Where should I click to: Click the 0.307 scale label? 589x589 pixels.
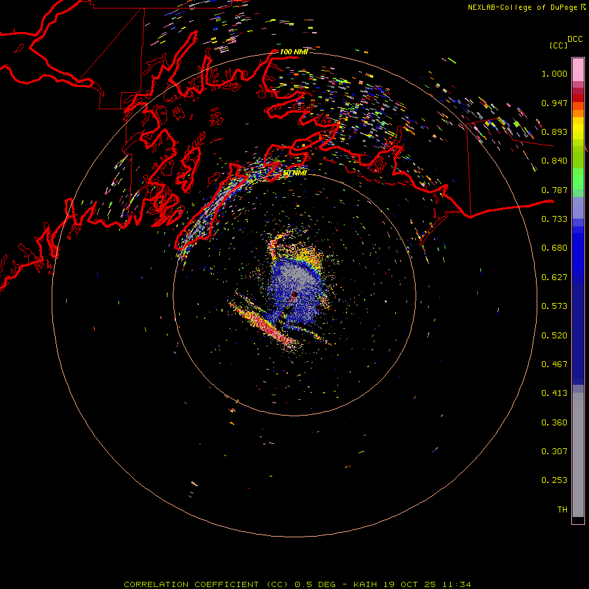[x=554, y=452]
